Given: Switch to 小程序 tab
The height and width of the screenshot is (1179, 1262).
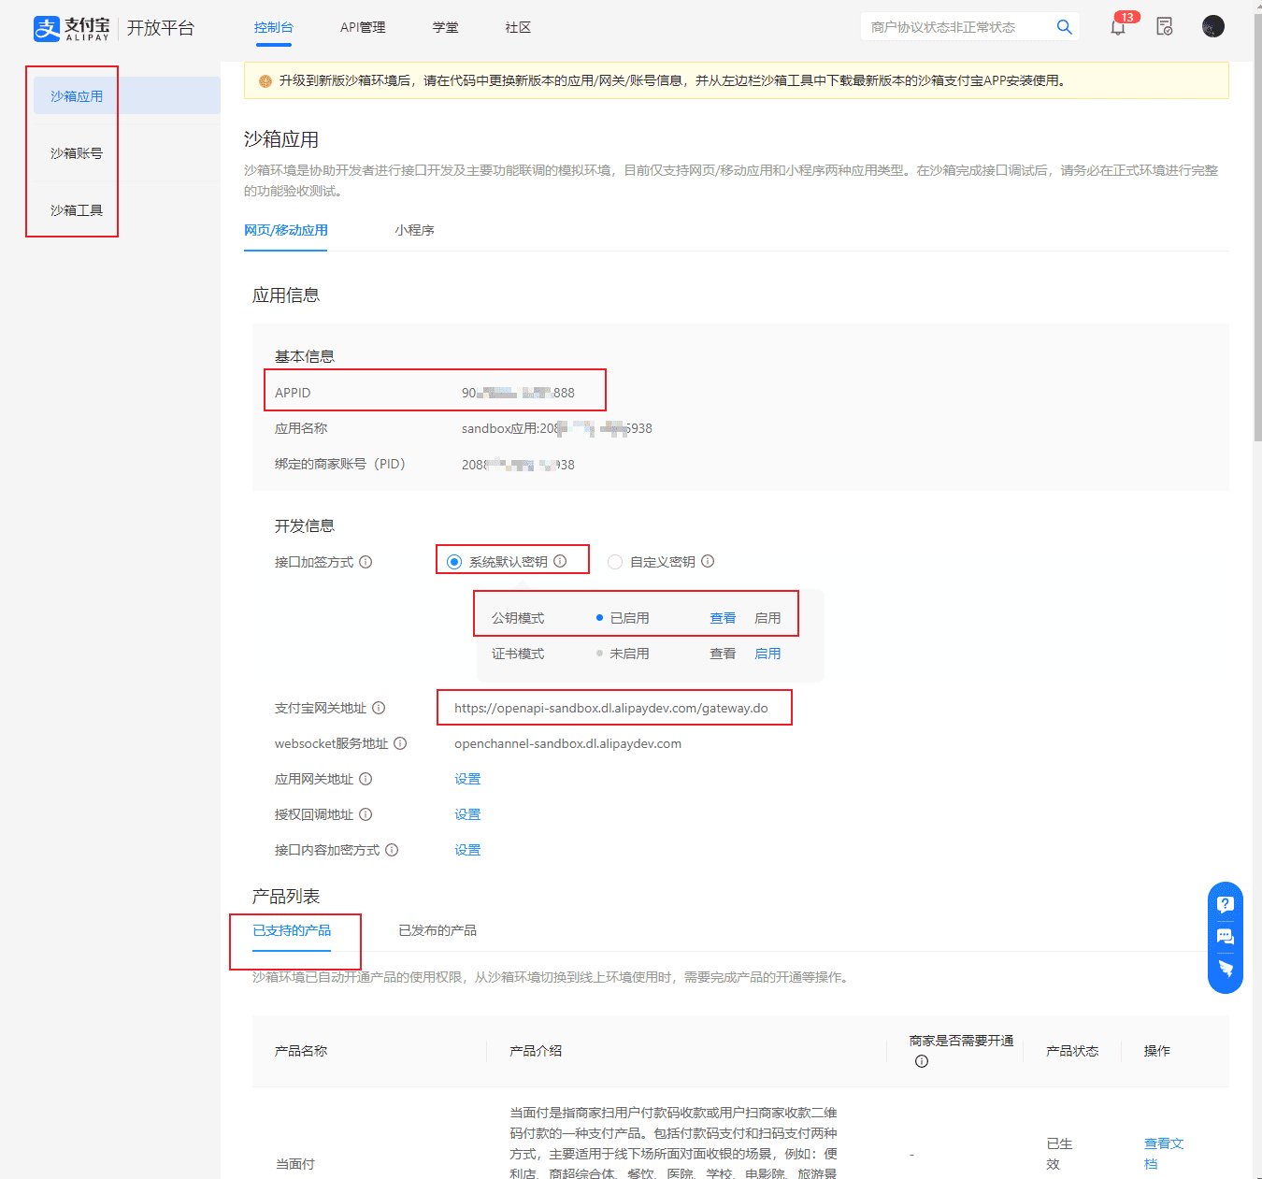Looking at the screenshot, I should point(414,230).
